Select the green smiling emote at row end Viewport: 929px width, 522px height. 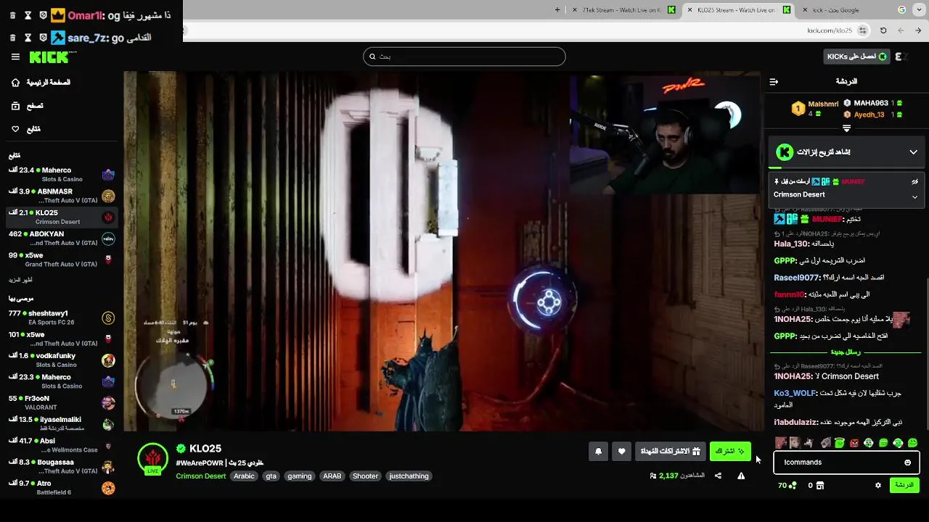point(912,442)
